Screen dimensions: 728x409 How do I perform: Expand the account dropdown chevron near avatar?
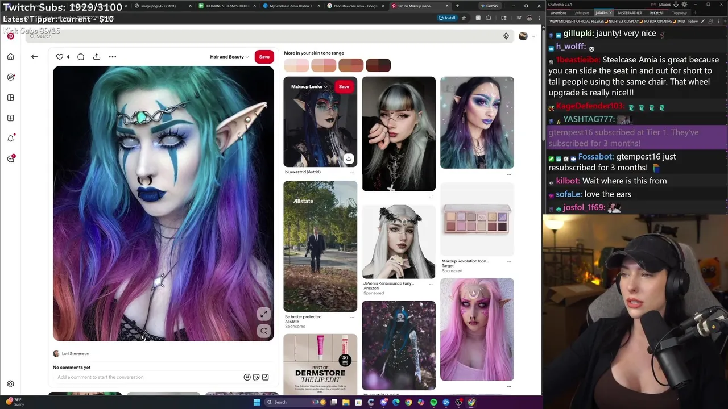coord(533,36)
